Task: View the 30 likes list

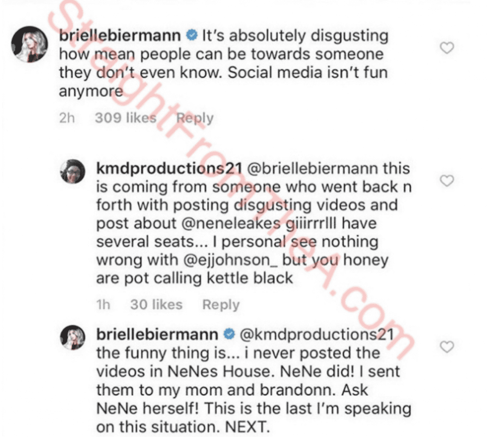Action: (156, 305)
